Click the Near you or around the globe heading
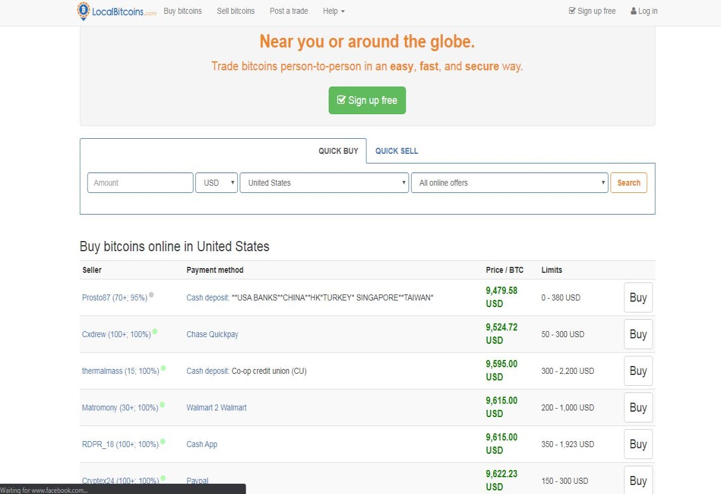Screen dimensions: 721x494 (x=367, y=41)
